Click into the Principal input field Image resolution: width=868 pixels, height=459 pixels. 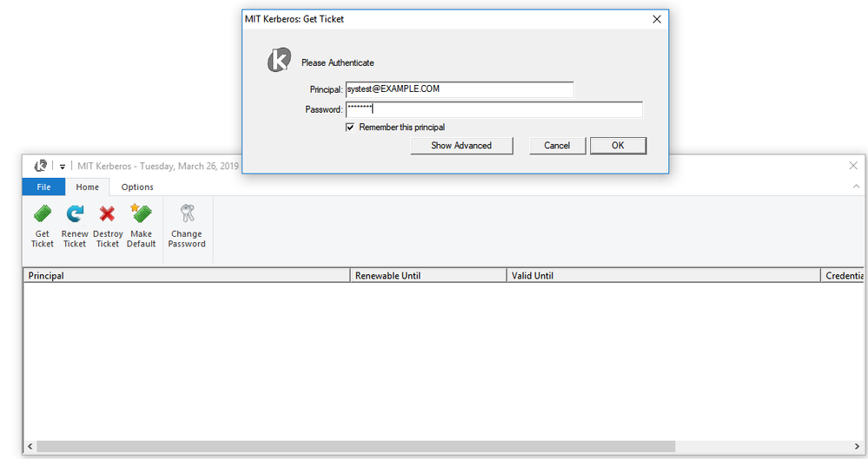pyautogui.click(x=460, y=89)
